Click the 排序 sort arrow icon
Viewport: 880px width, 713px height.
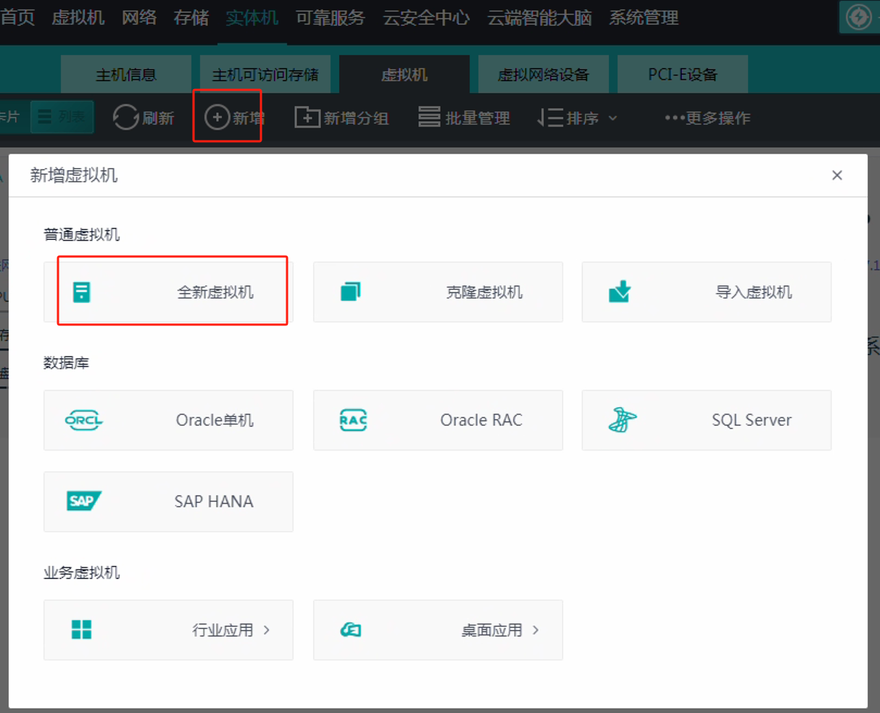tap(549, 117)
